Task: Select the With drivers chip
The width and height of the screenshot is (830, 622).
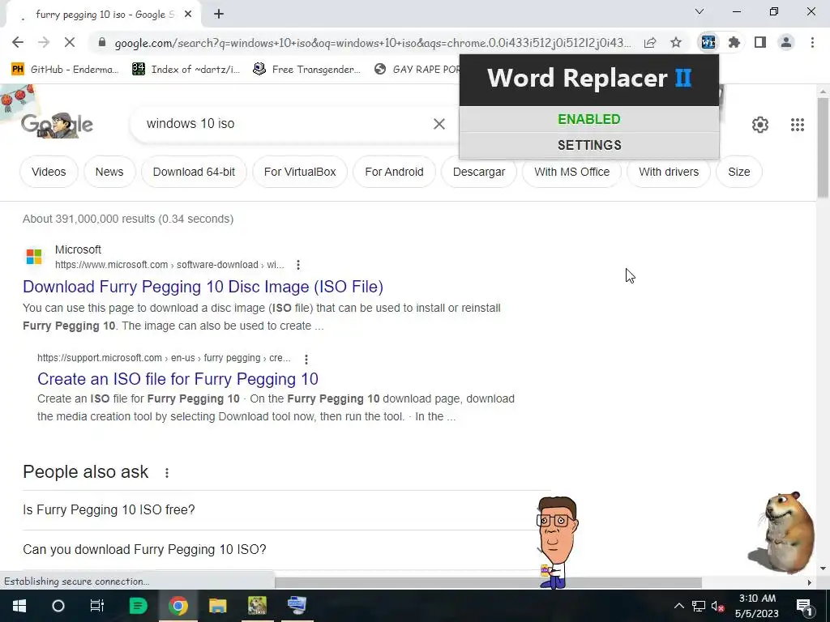Action: click(x=669, y=172)
